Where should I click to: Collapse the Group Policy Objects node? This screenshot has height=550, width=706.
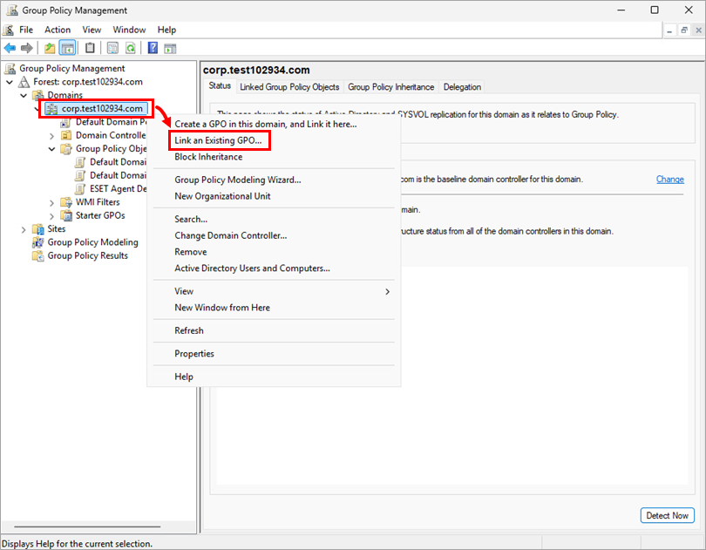[52, 149]
